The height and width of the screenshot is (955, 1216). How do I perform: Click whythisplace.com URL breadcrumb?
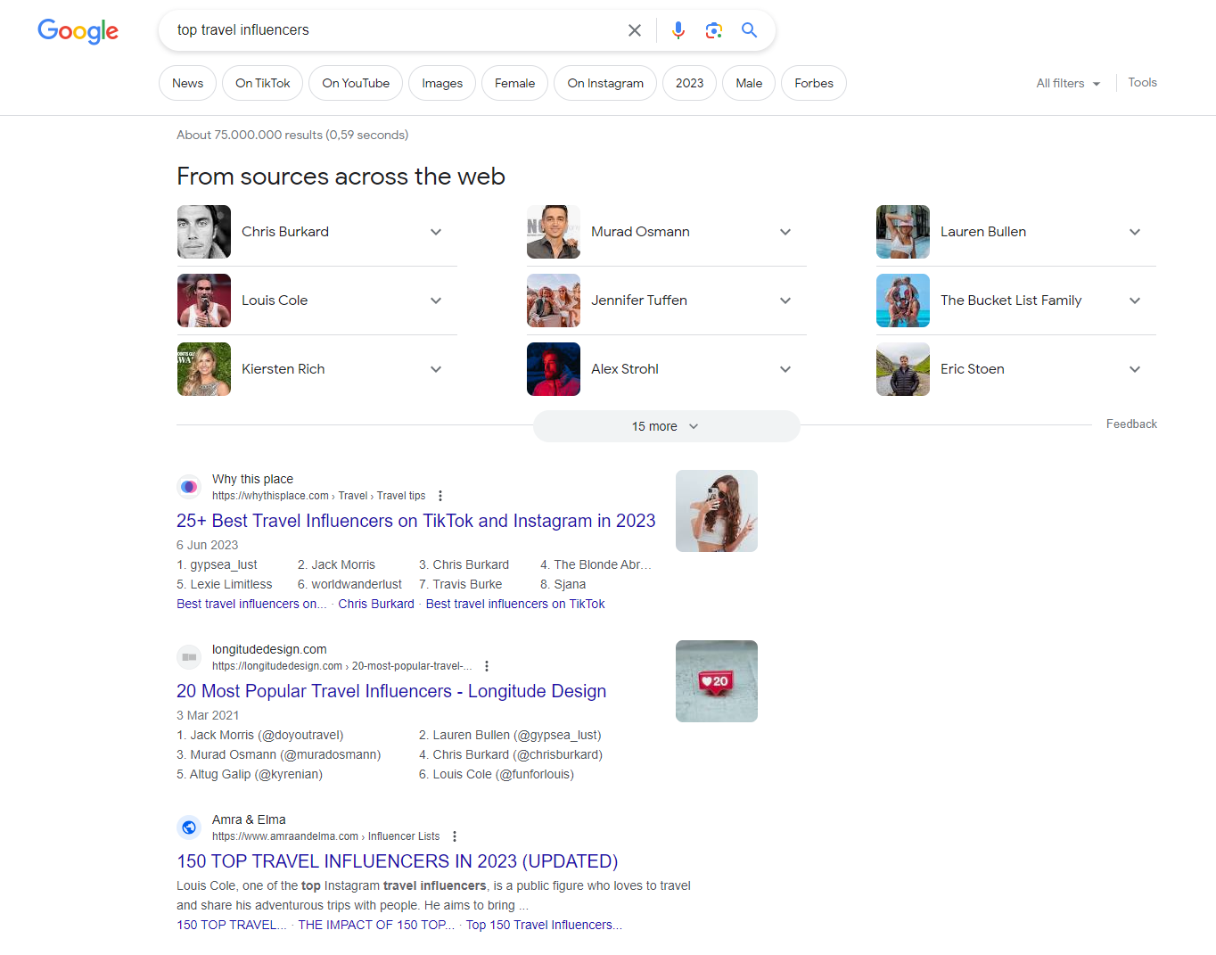click(318, 496)
